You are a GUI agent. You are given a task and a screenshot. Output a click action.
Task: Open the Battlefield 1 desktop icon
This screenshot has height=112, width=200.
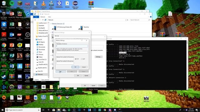20,57
